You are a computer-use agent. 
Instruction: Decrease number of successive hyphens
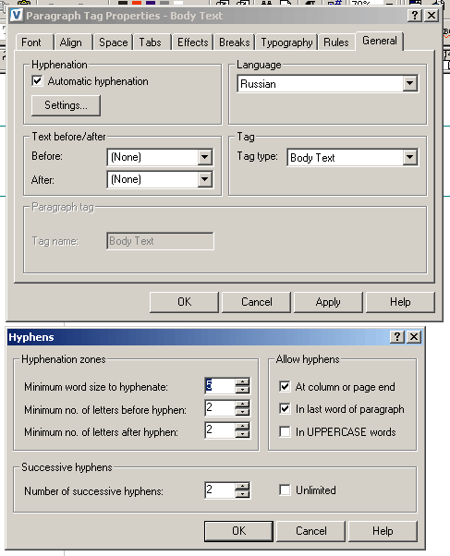(242, 494)
